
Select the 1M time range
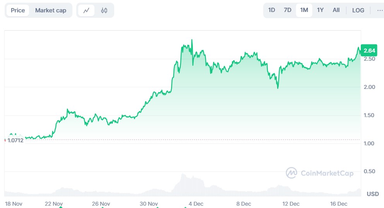304,10
